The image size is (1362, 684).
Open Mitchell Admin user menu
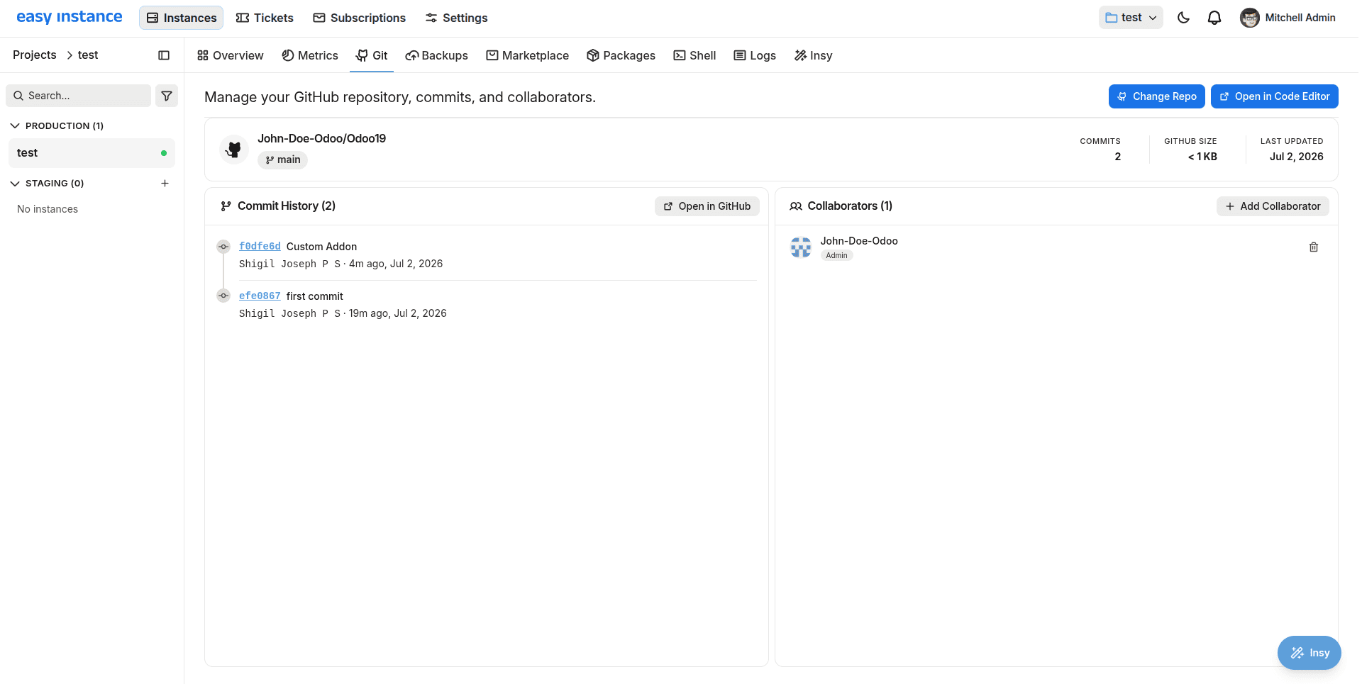pos(1288,18)
